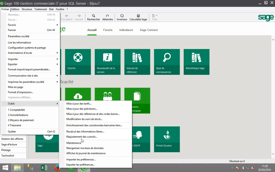Click the Sage logo at top right

(x=266, y=17)
